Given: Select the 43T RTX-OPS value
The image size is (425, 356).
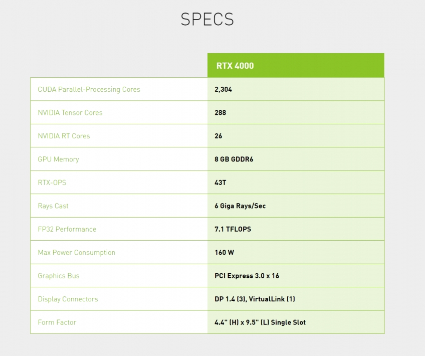Looking at the screenshot, I should [x=220, y=183].
